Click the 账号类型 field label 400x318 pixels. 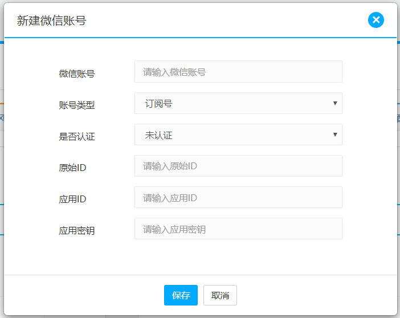tap(76, 105)
